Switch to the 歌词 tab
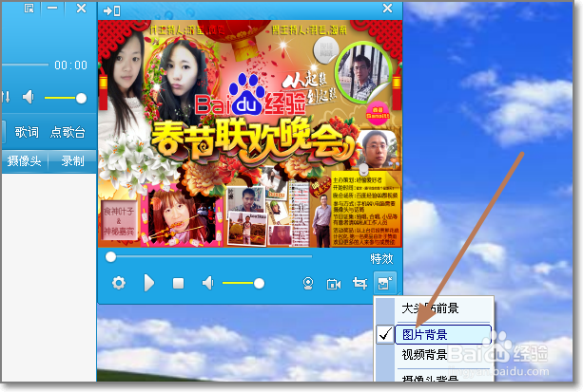This screenshot has height=392, width=583. pos(27,132)
